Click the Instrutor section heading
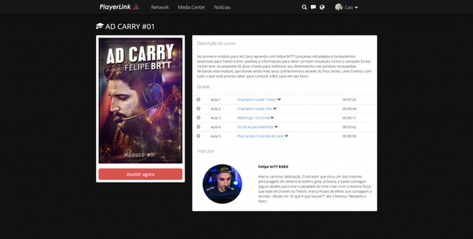This screenshot has height=239, width=473. [x=206, y=151]
